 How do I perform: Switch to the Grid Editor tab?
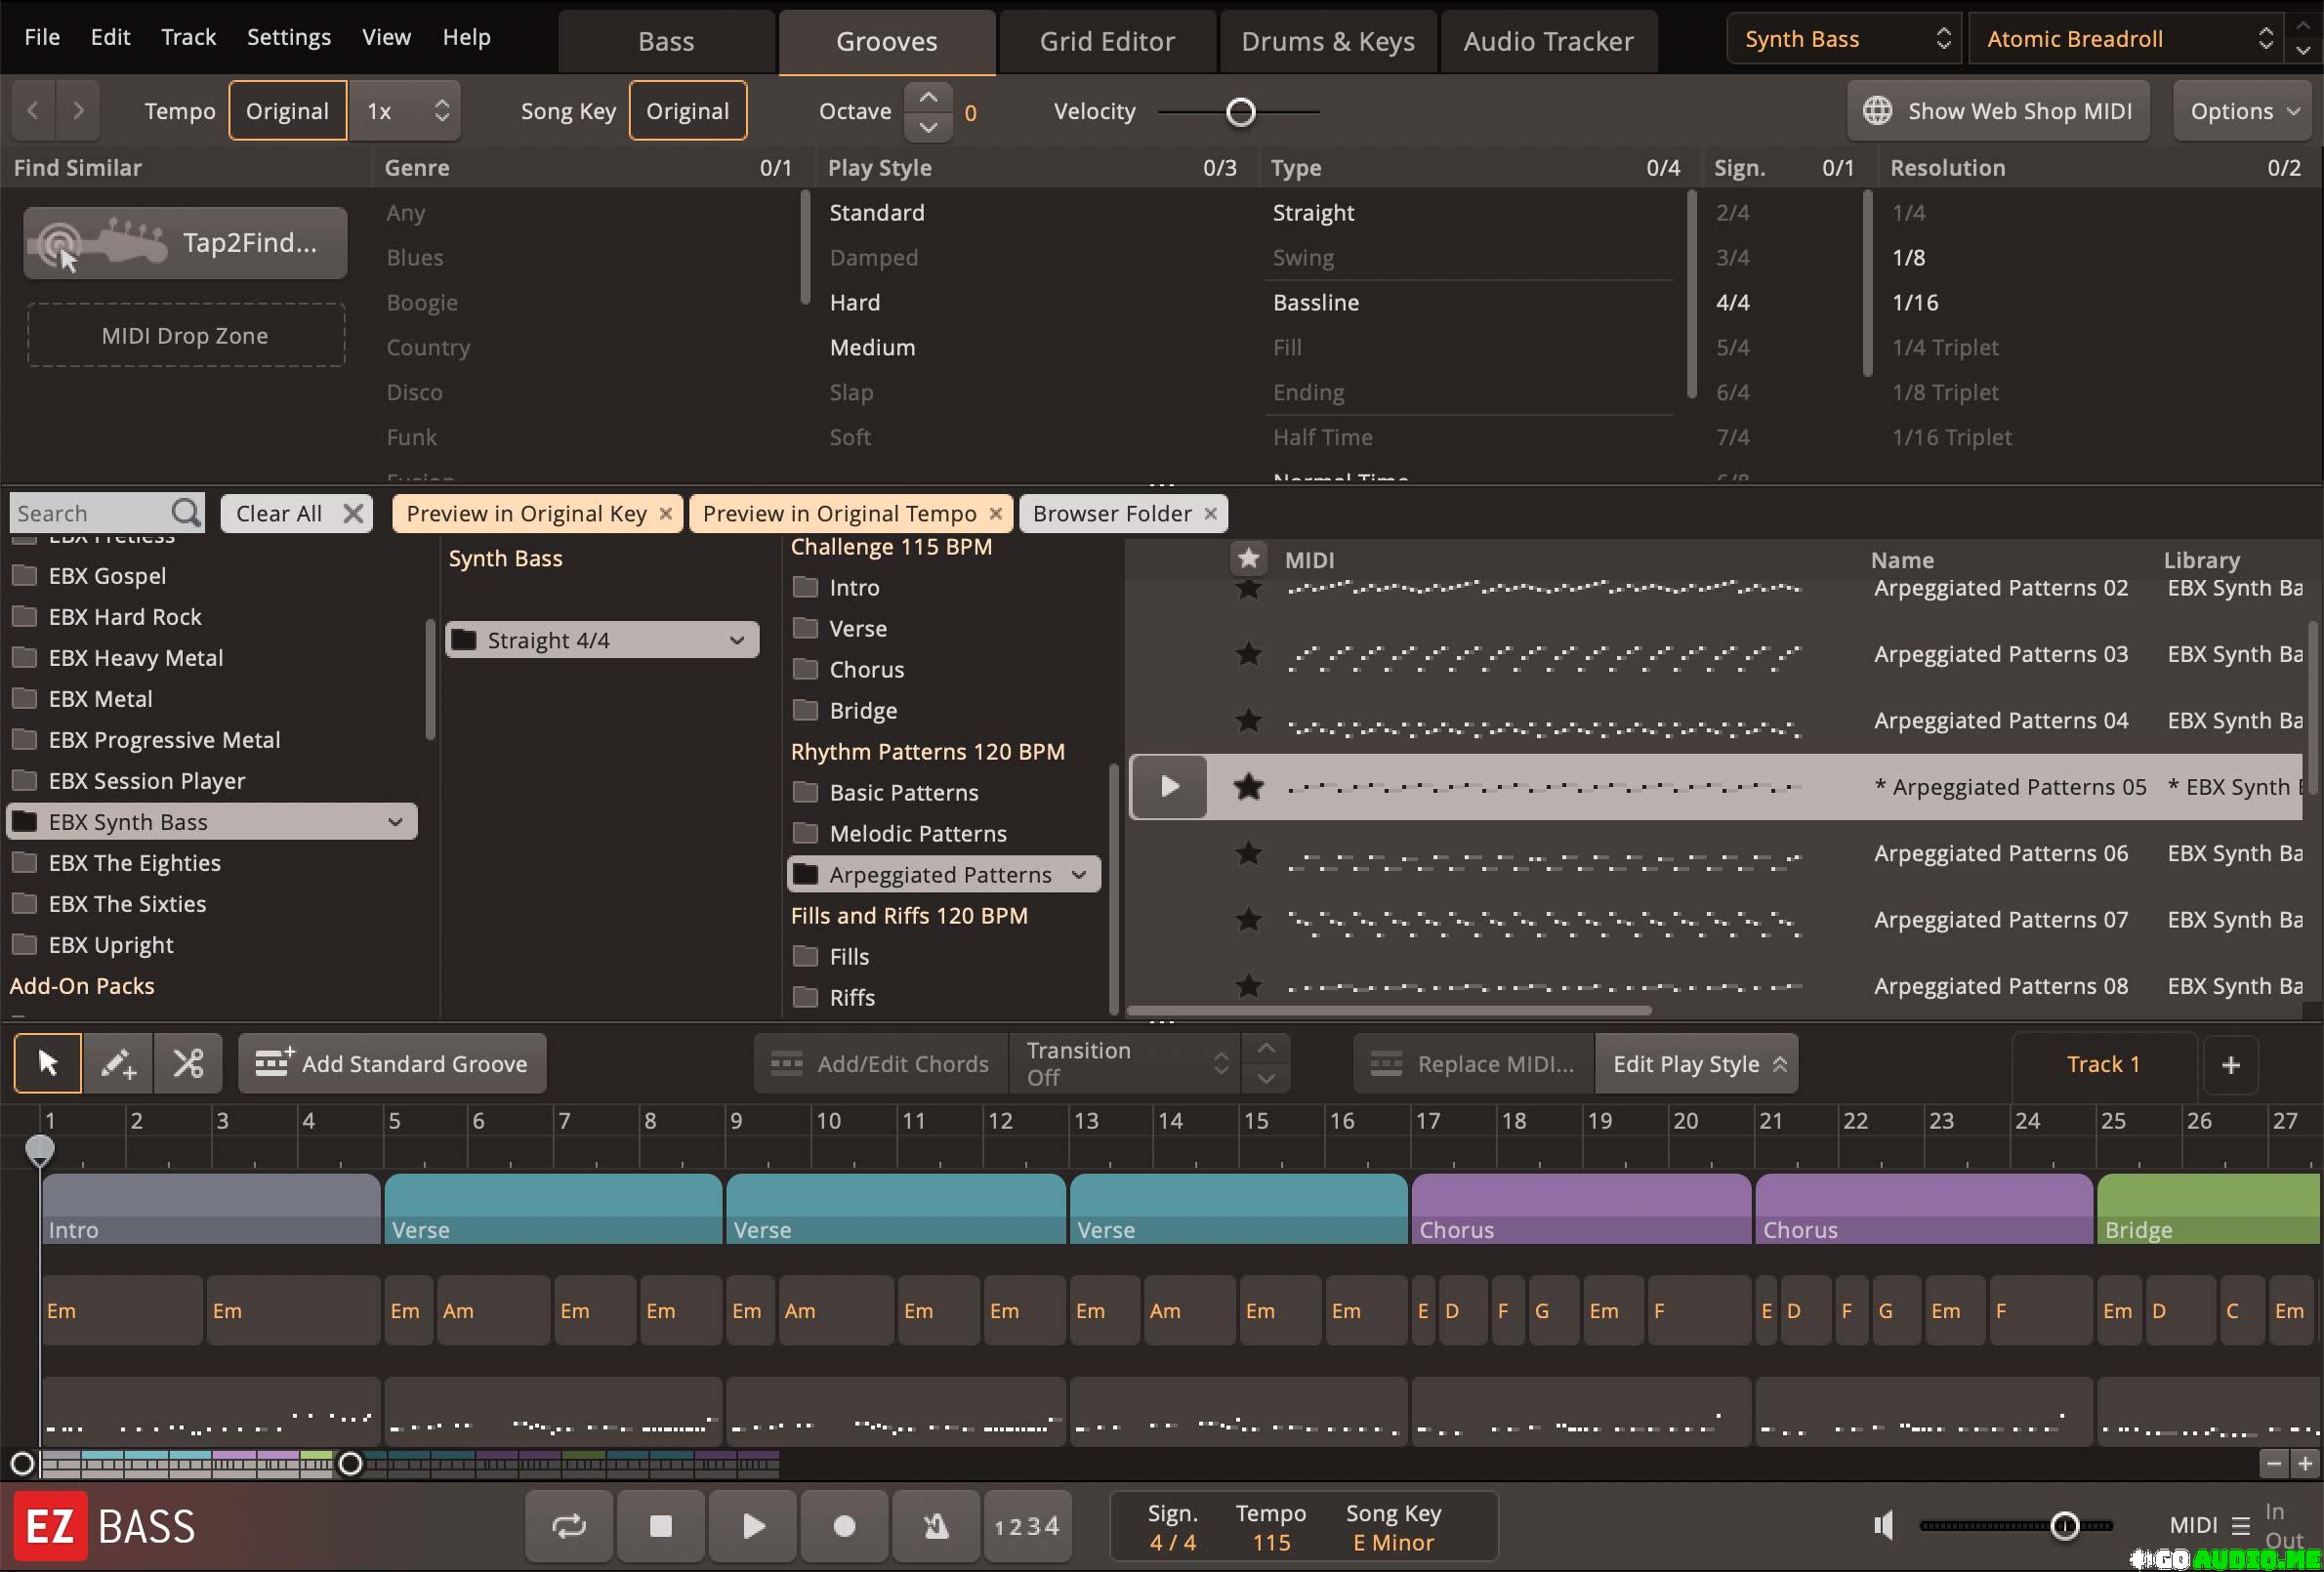(x=1107, y=41)
